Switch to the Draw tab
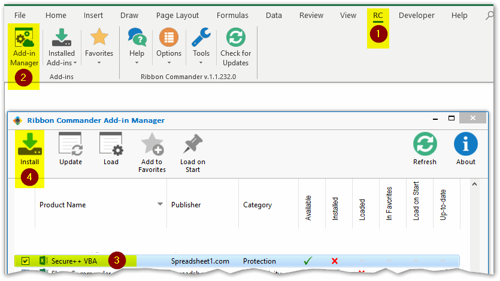Image resolution: width=500 pixels, height=281 pixels. point(129,16)
